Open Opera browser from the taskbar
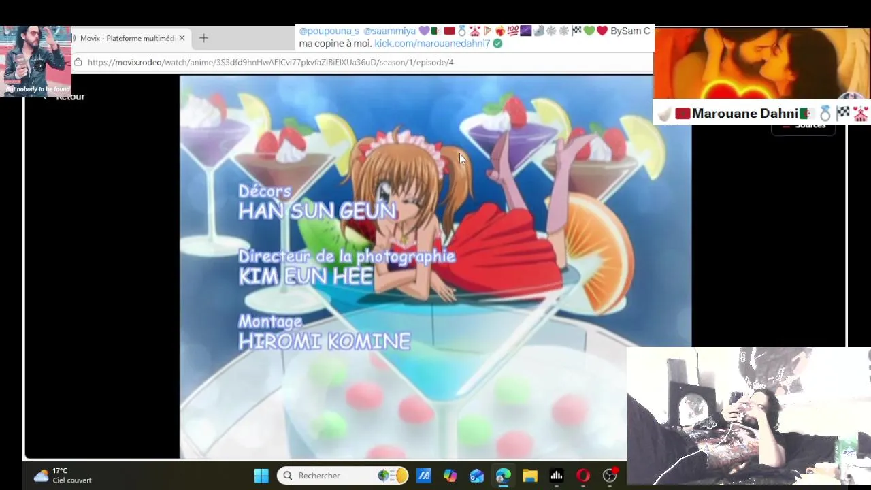This screenshot has height=490, width=871. tap(583, 476)
